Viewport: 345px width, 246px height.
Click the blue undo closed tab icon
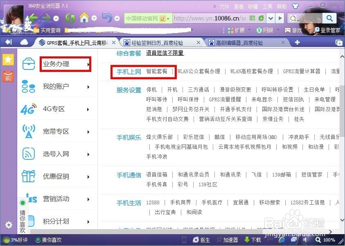click(107, 18)
